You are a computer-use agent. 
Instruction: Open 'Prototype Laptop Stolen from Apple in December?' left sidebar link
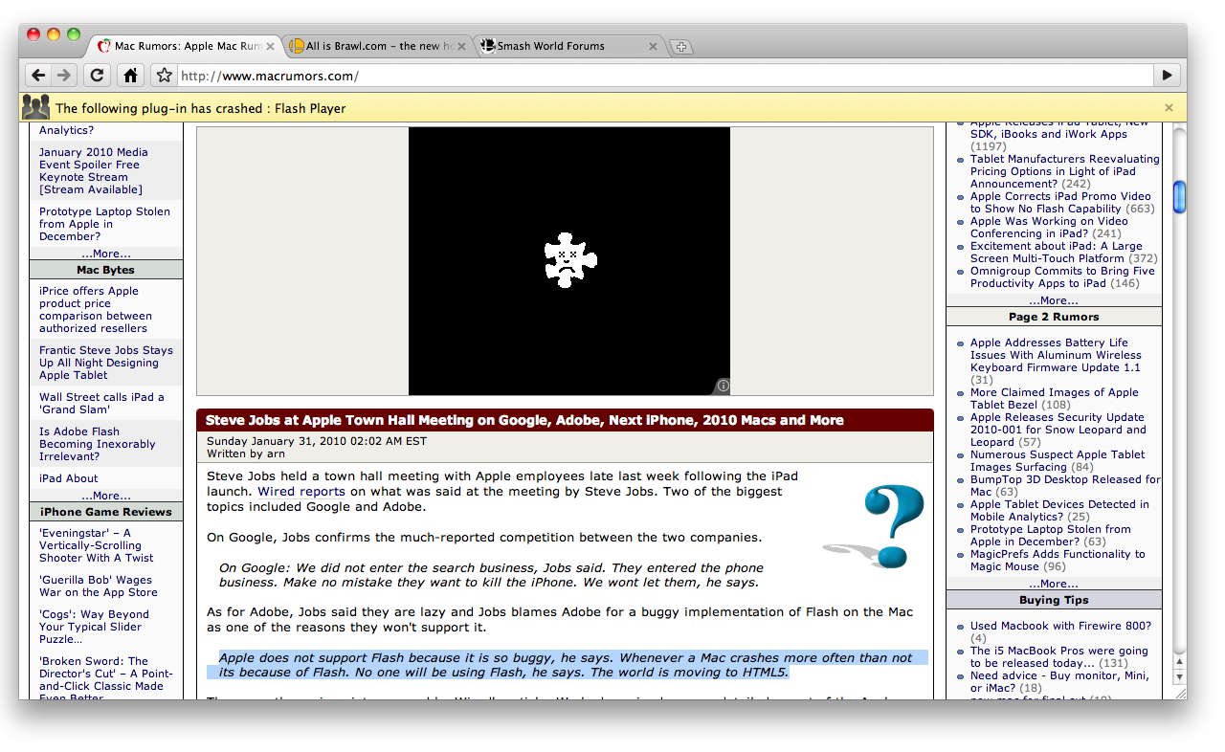point(104,224)
